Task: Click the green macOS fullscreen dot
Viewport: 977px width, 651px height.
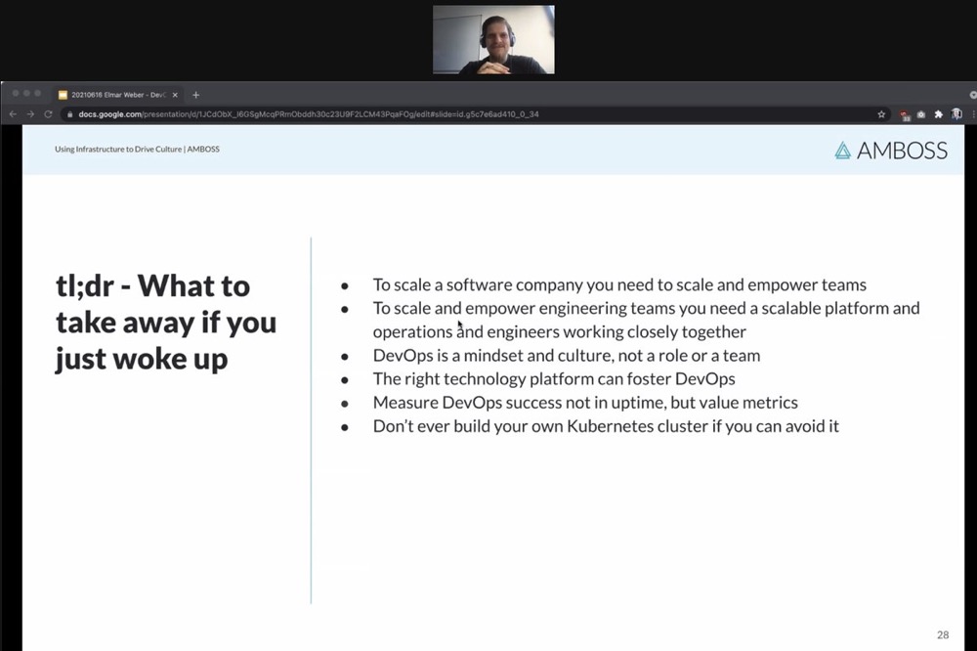Action: (37, 94)
